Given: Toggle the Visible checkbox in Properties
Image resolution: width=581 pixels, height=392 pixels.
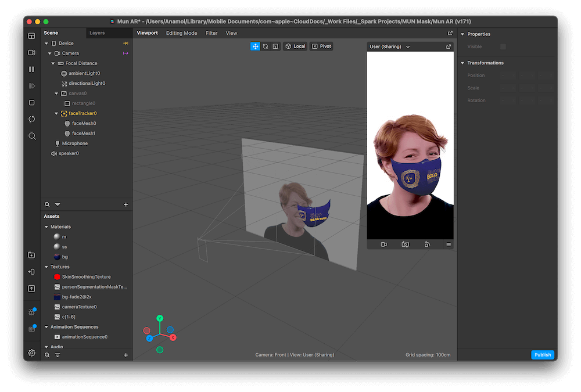Looking at the screenshot, I should click(503, 46).
